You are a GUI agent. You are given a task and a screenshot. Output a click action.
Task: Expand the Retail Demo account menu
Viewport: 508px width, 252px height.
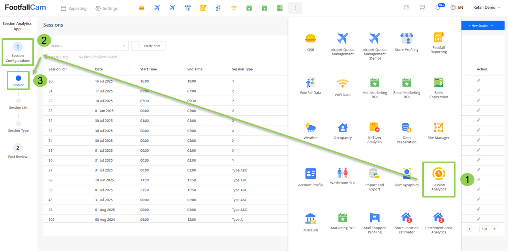[487, 8]
